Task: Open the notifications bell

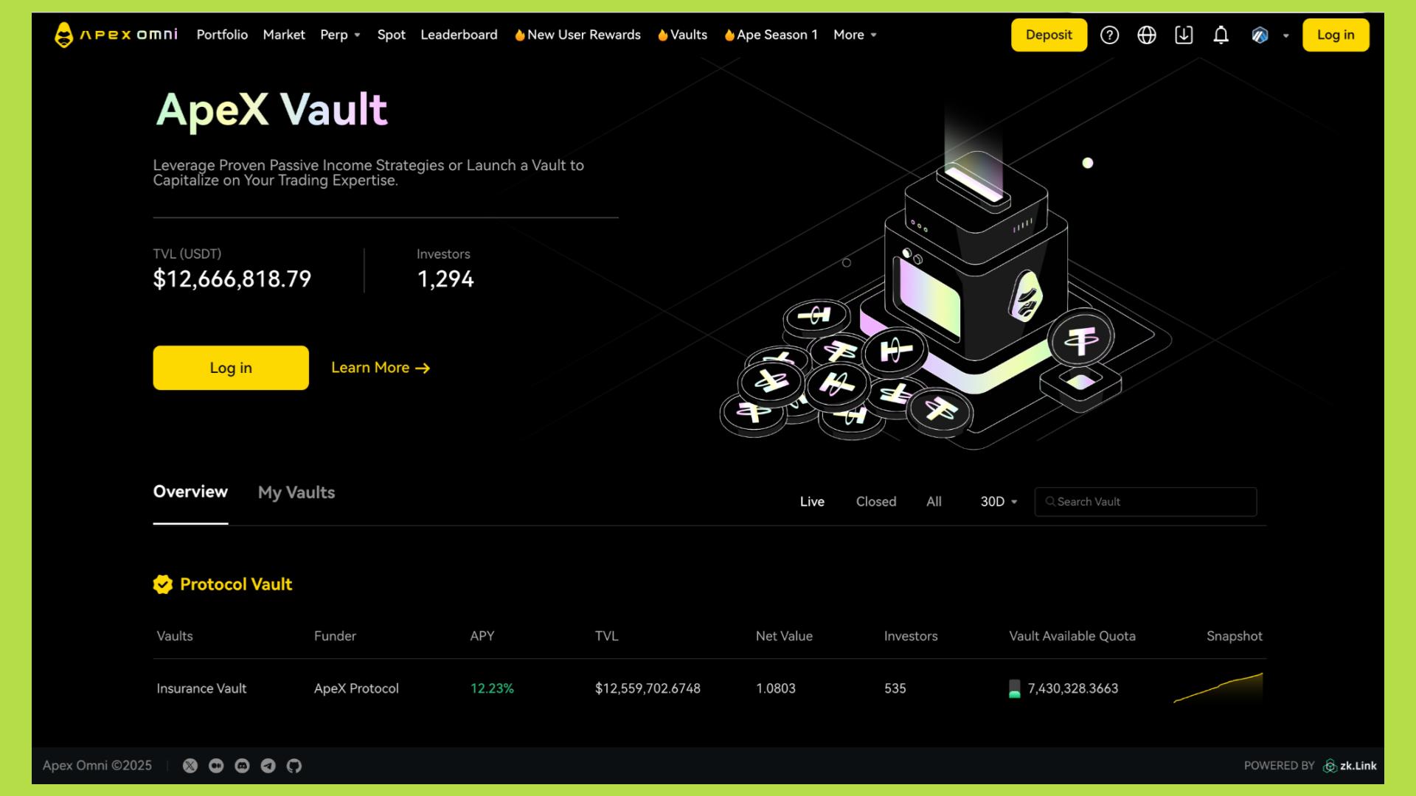Action: point(1221,35)
